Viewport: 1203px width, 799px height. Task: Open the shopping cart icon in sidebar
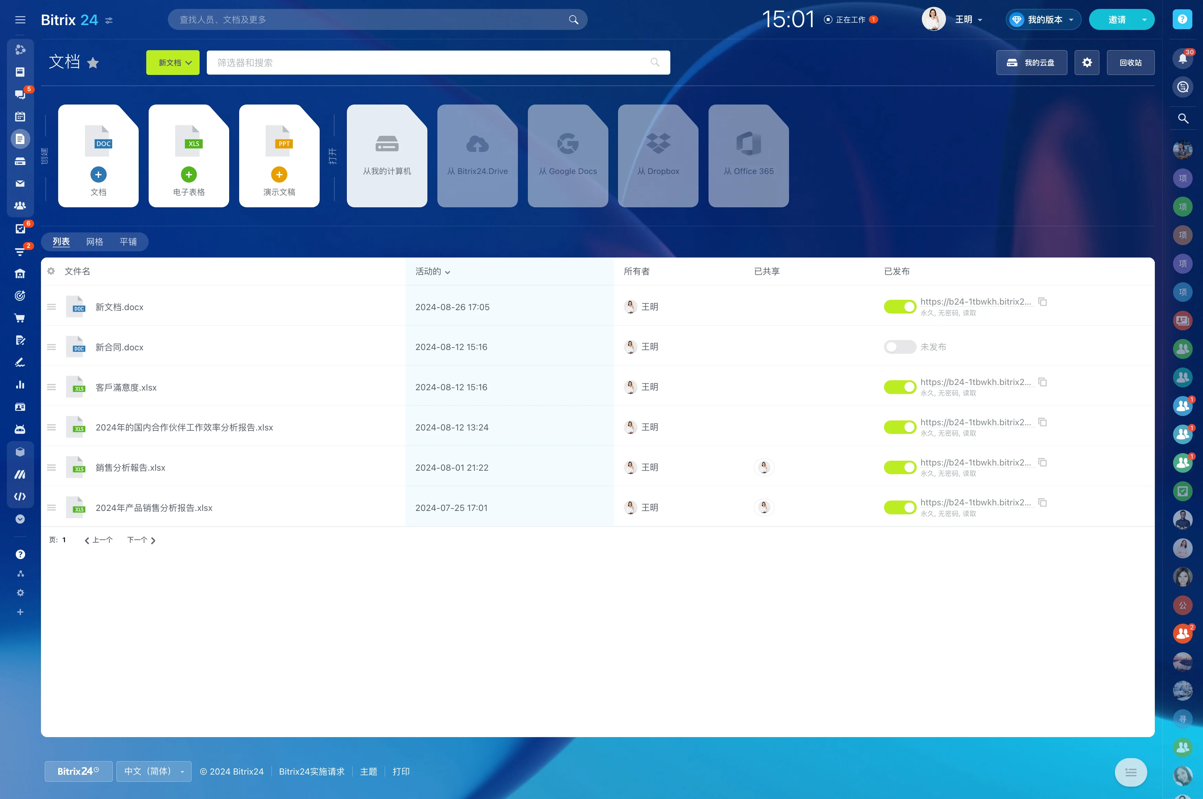pos(20,318)
